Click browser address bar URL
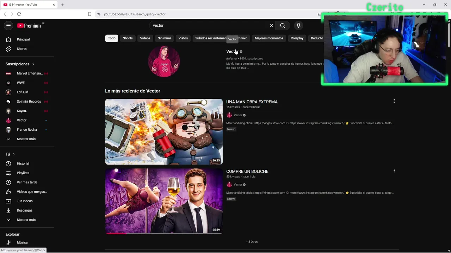 pos(135,14)
